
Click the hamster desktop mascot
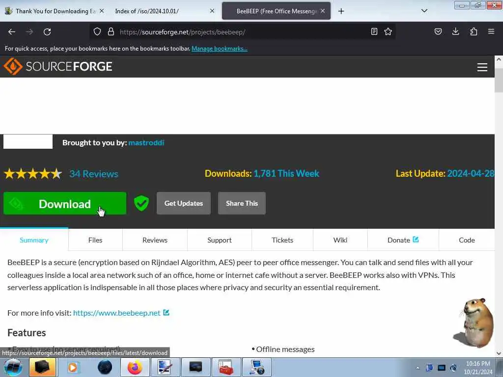coord(474,323)
